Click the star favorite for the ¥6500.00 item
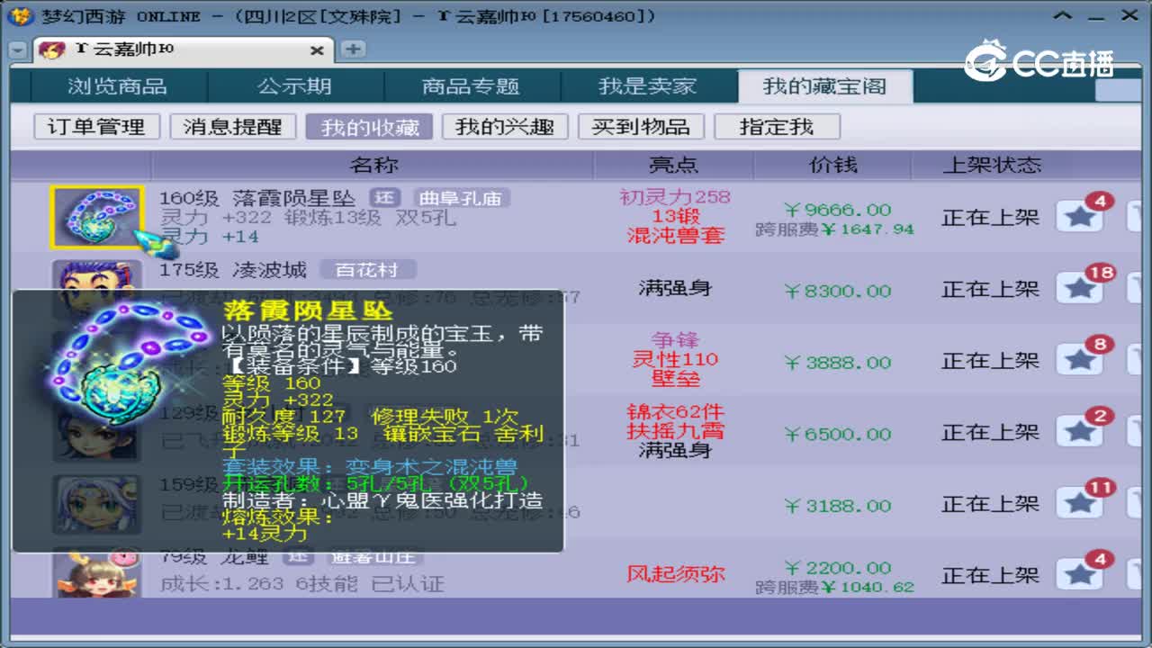This screenshot has height=648, width=1152. coord(1080,432)
